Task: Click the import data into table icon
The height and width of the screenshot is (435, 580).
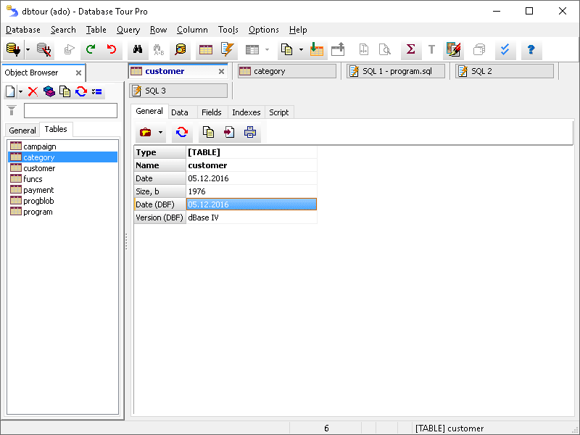Action: pyautogui.click(x=316, y=50)
